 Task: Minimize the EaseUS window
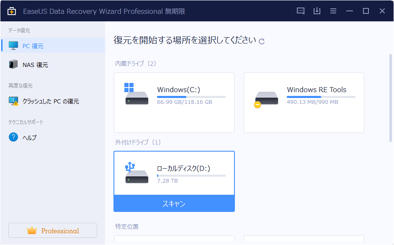coord(350,11)
